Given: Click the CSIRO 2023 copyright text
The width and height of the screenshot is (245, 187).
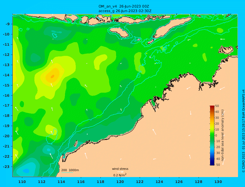Looking at the screenshot, I should (243, 131).
